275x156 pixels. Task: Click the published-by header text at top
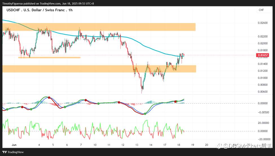[48, 3]
